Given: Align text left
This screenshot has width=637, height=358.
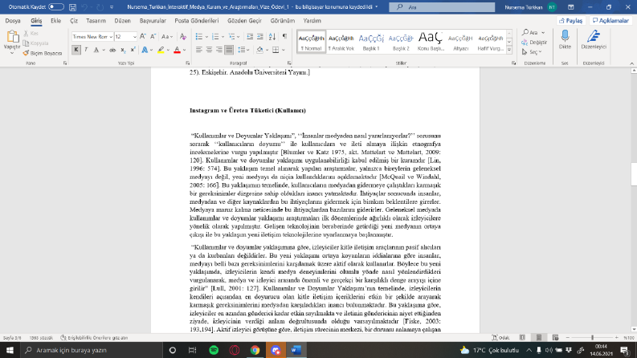Looking at the screenshot, I should (x=199, y=50).
